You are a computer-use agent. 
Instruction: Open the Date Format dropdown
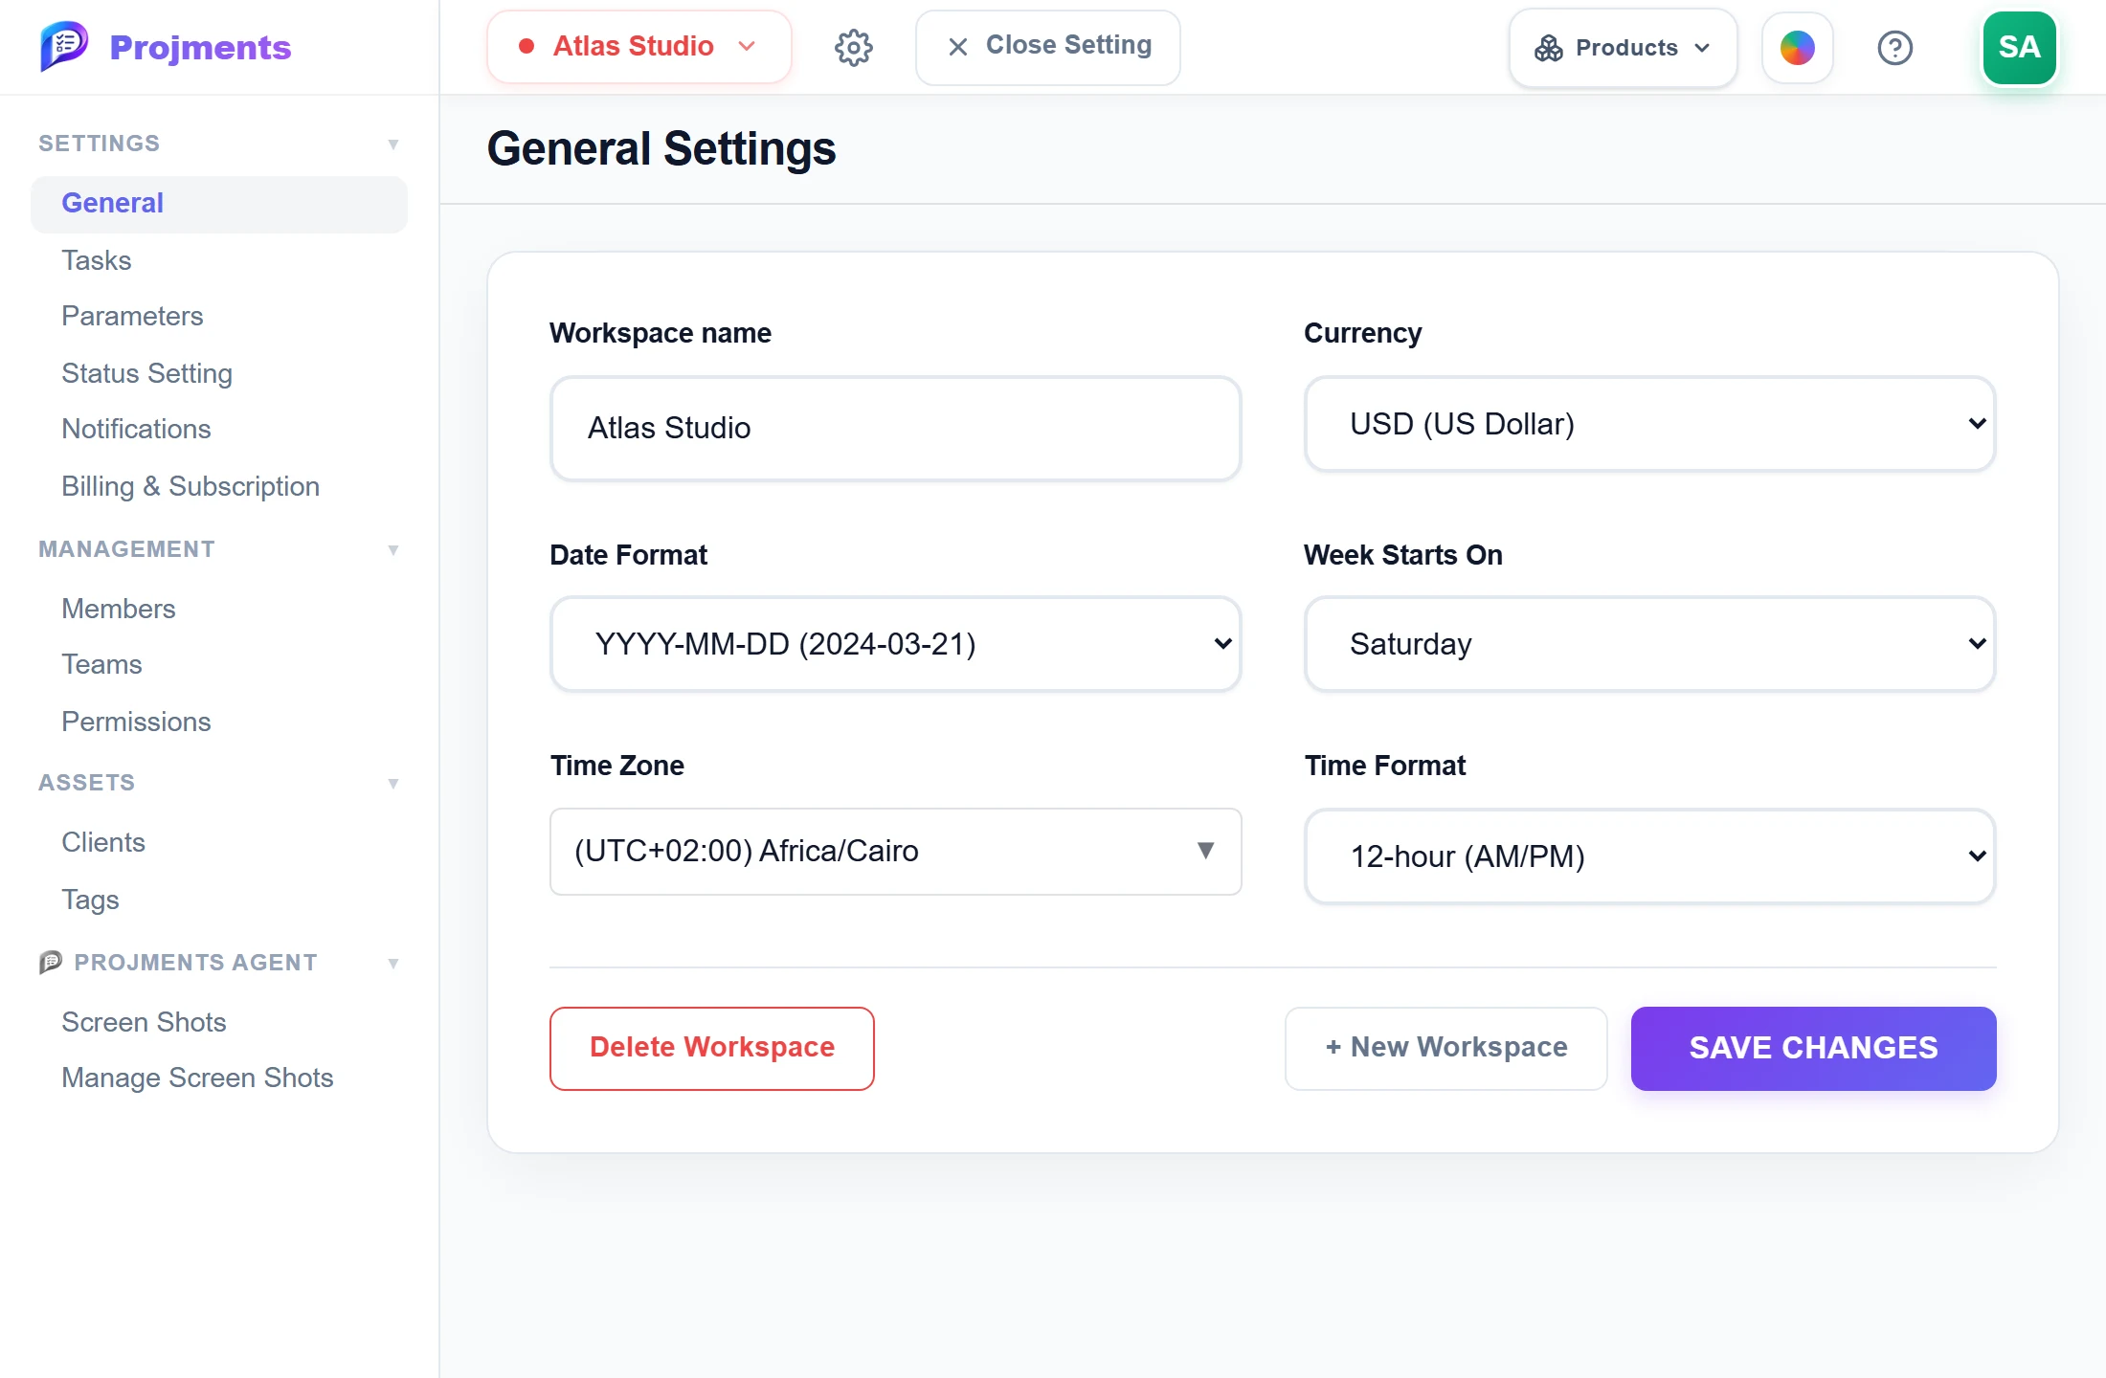895,644
